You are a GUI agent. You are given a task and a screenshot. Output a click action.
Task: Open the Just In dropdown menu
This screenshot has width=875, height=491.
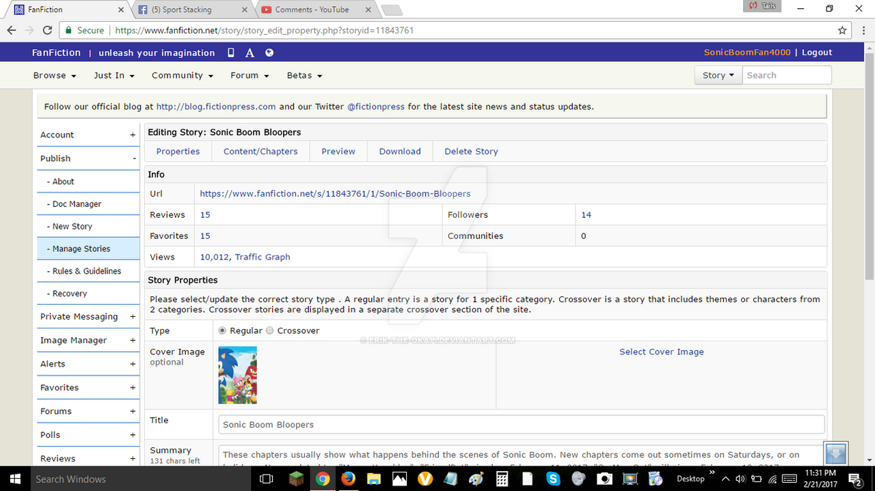(114, 75)
